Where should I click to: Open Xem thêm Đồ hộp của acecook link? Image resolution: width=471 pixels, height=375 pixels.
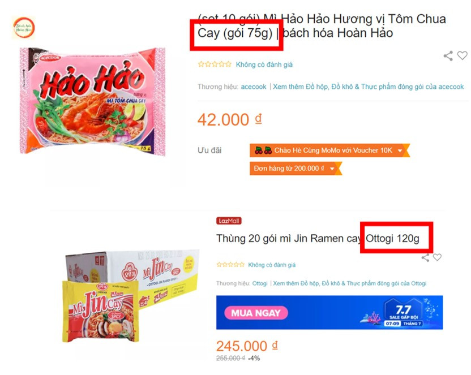tap(369, 87)
